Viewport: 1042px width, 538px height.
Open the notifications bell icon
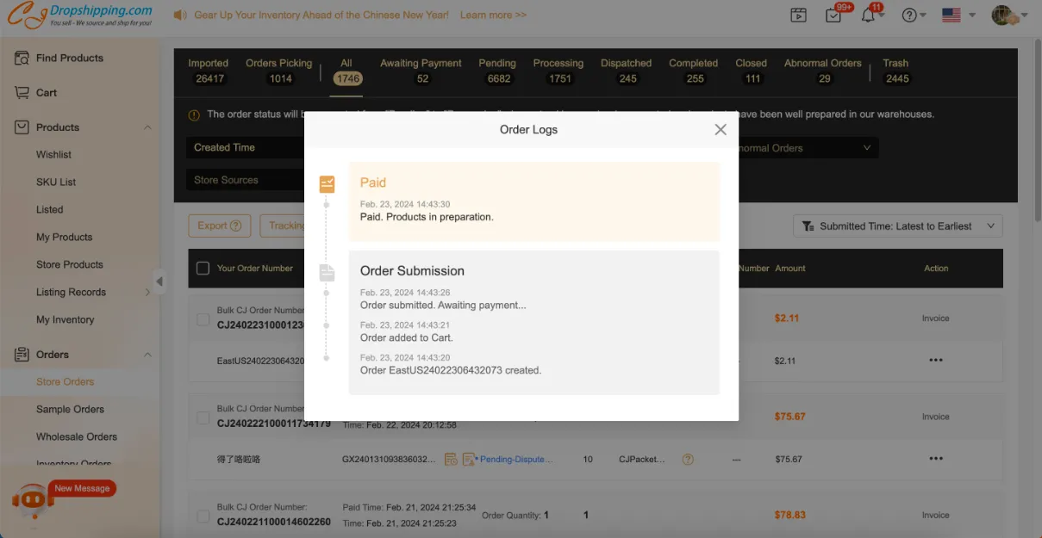[x=868, y=15]
